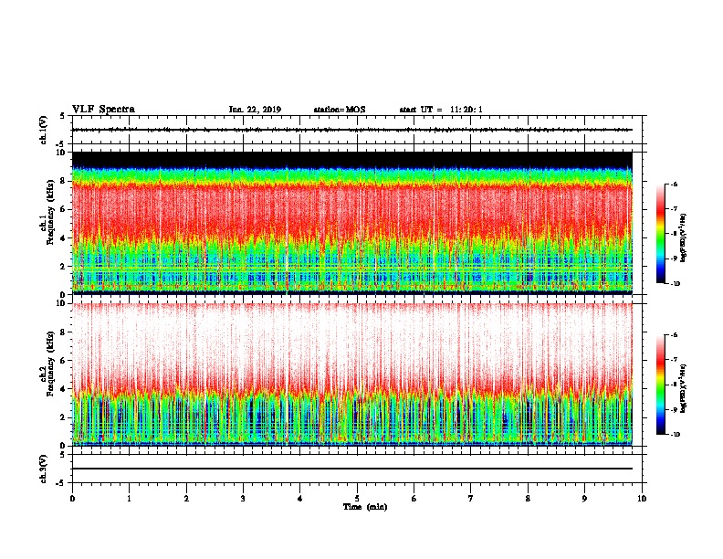
Task: Click the time axis tick label 3
Action: (x=243, y=498)
